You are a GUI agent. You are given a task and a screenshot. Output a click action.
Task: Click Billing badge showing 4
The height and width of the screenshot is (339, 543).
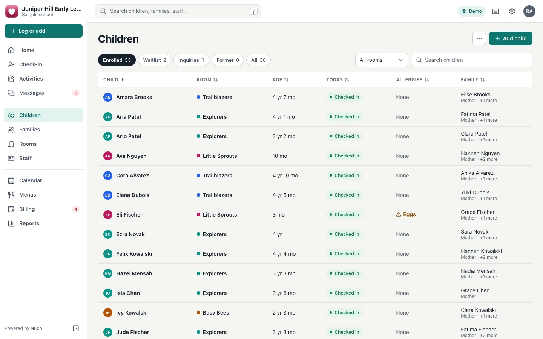pyautogui.click(x=76, y=209)
